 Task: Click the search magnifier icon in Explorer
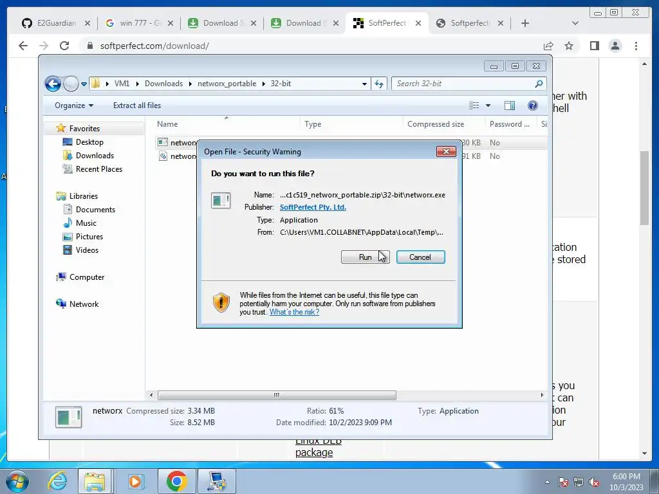(x=539, y=84)
